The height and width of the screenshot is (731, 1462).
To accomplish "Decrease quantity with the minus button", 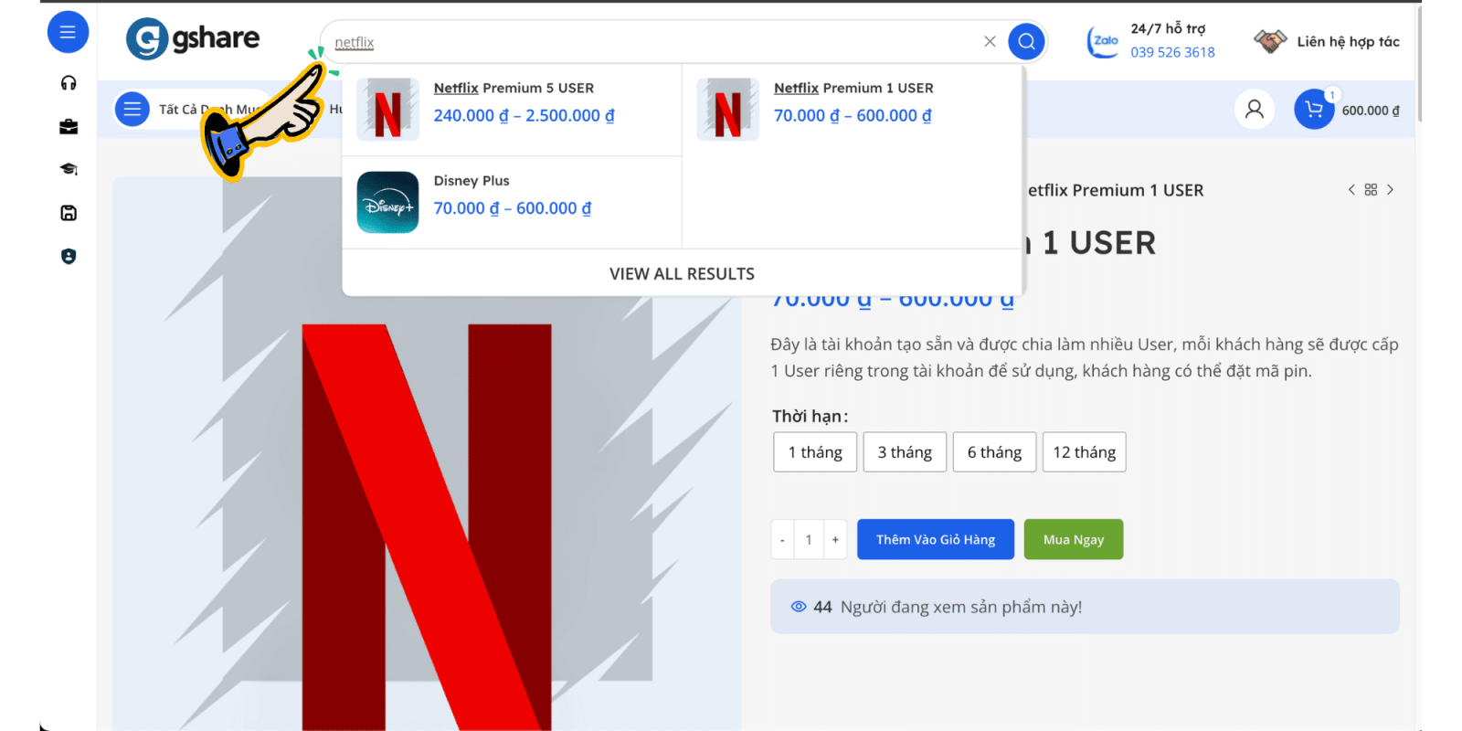I will coord(782,540).
